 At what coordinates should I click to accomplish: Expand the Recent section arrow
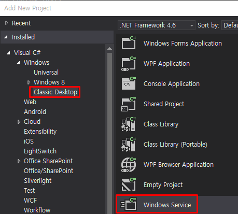click(6, 23)
